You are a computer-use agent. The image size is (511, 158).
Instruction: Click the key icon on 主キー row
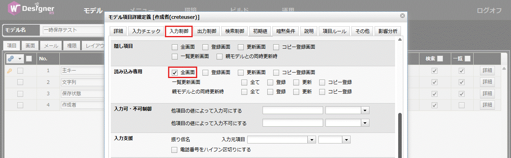[10, 71]
